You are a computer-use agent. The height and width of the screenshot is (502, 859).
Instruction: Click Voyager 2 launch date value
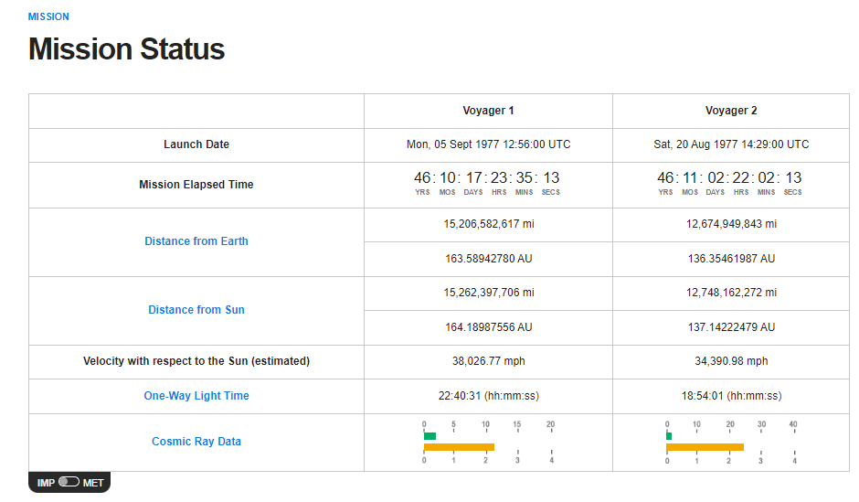click(x=731, y=144)
